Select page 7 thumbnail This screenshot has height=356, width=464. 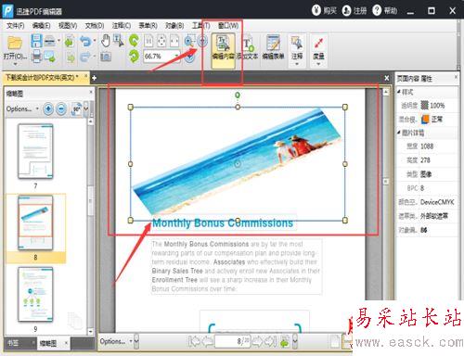[35, 151]
